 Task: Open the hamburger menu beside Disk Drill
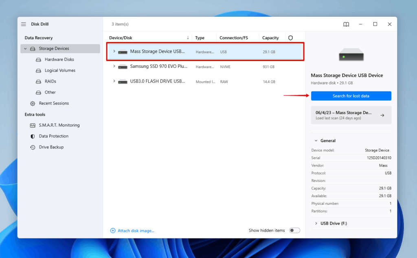click(24, 24)
